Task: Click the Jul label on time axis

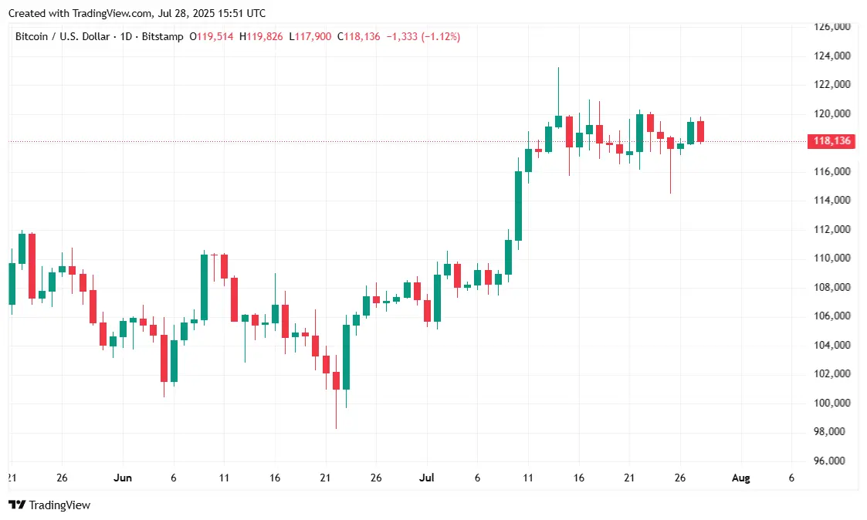Action: [426, 478]
